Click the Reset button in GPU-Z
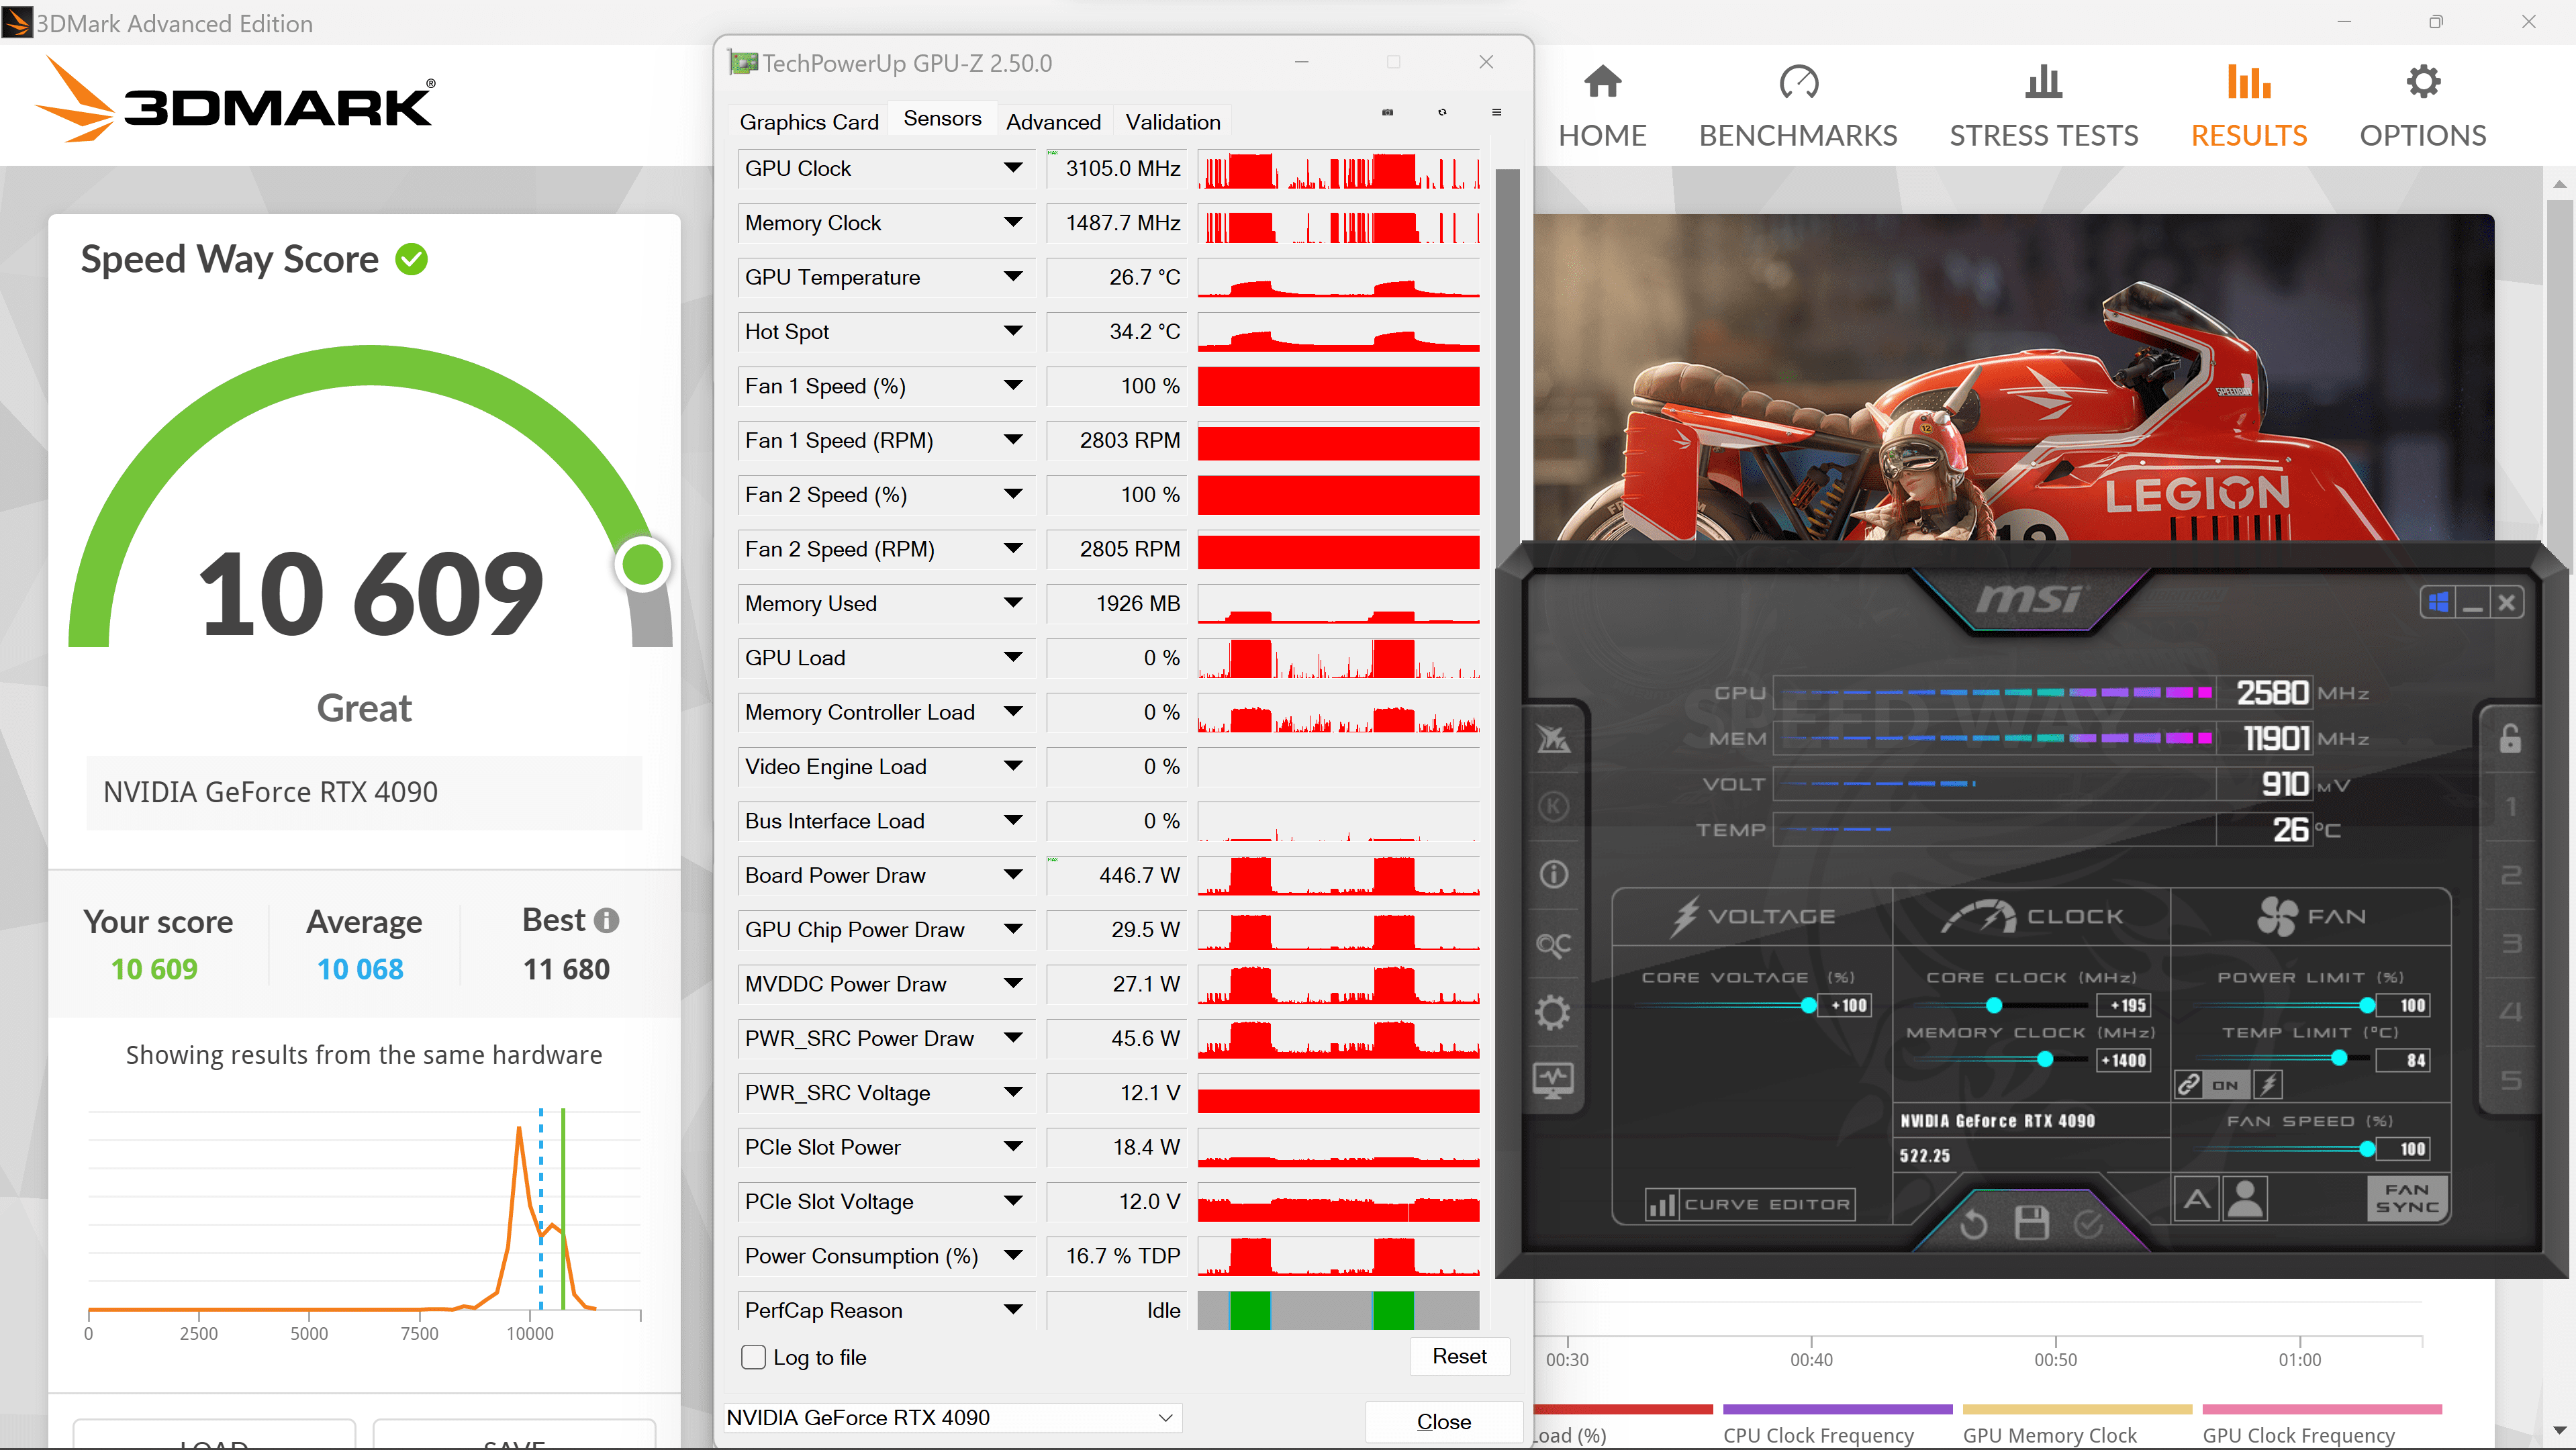This screenshot has width=2576, height=1450. coord(1459,1357)
